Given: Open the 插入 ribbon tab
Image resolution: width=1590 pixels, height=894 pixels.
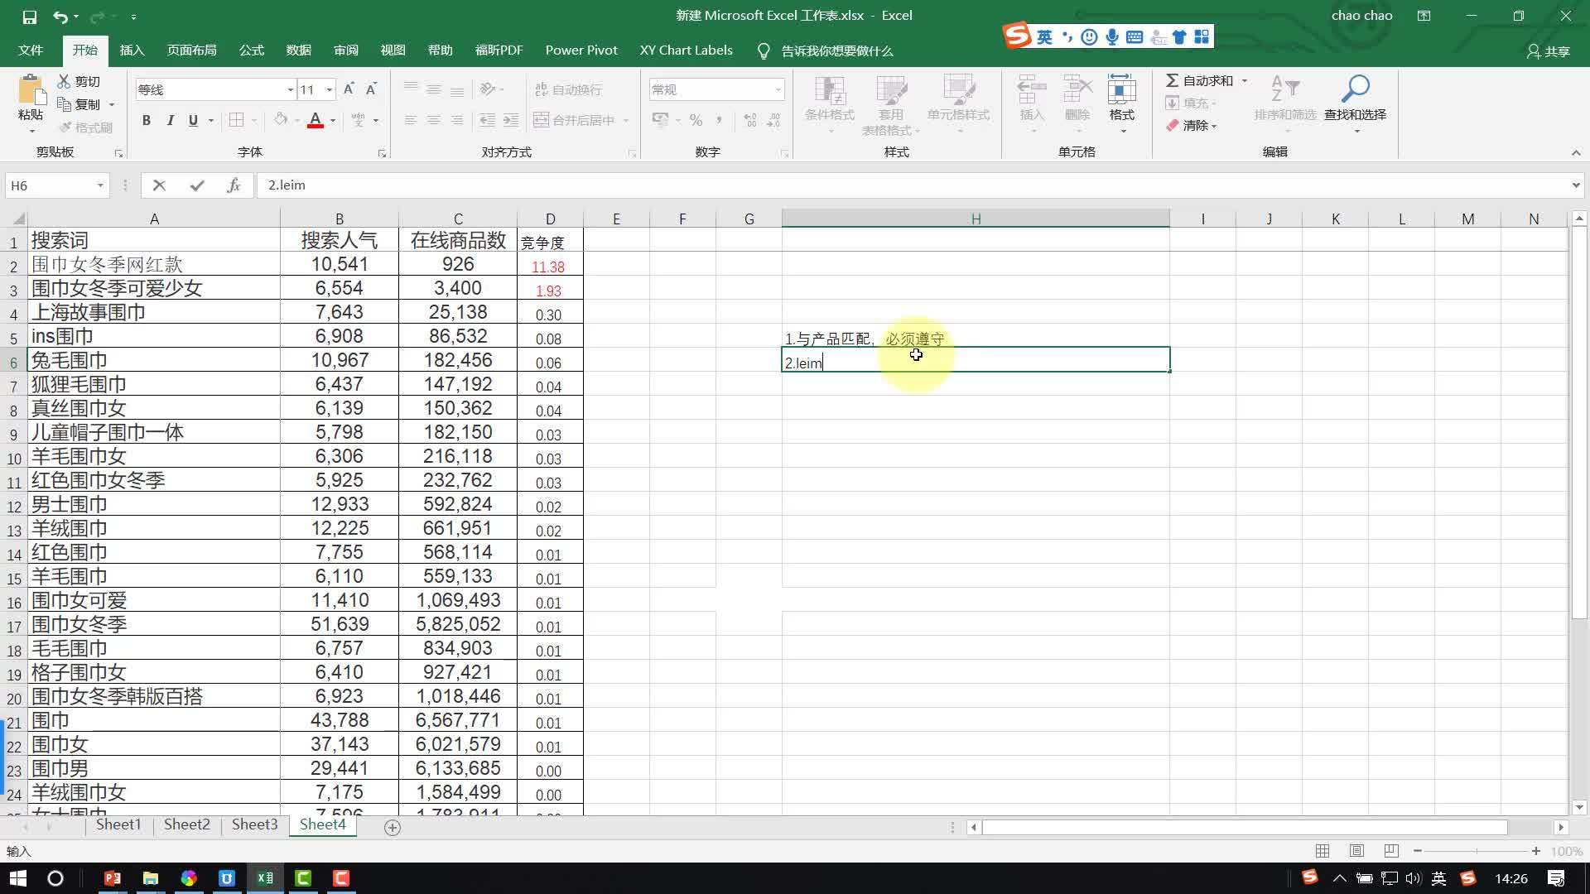Looking at the screenshot, I should 132,50.
